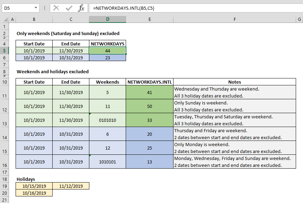The image size is (303, 203).
Task: Click the Cancel (X) formula bar icon
Action: pyautogui.click(x=56, y=8)
